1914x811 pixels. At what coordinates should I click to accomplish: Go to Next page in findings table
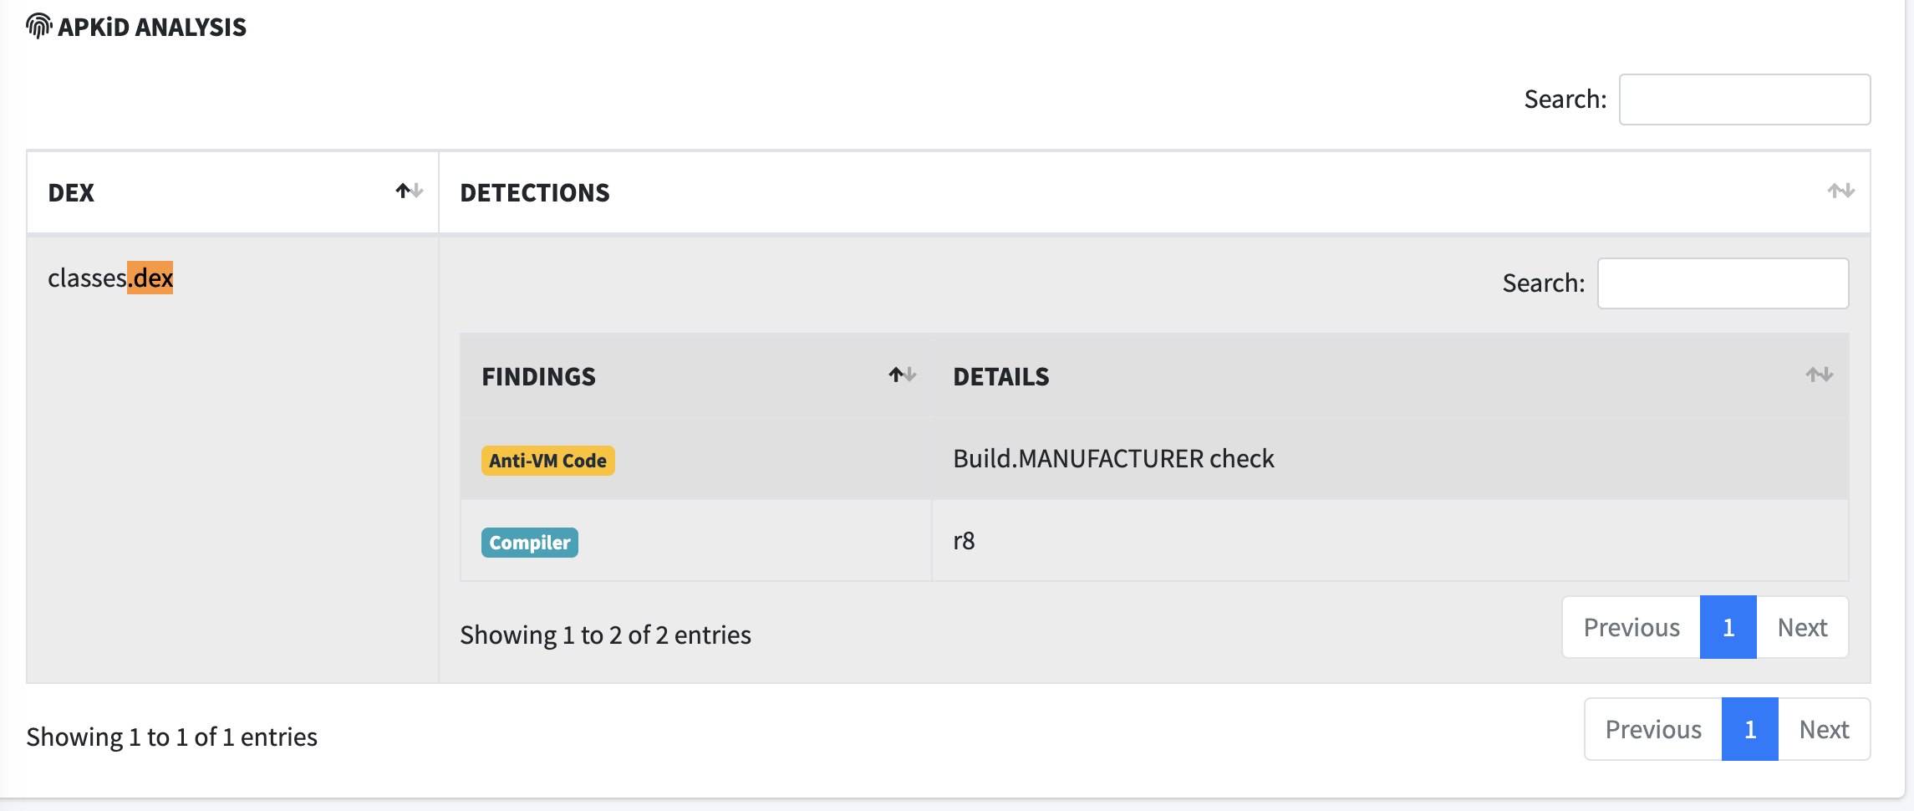1802,627
